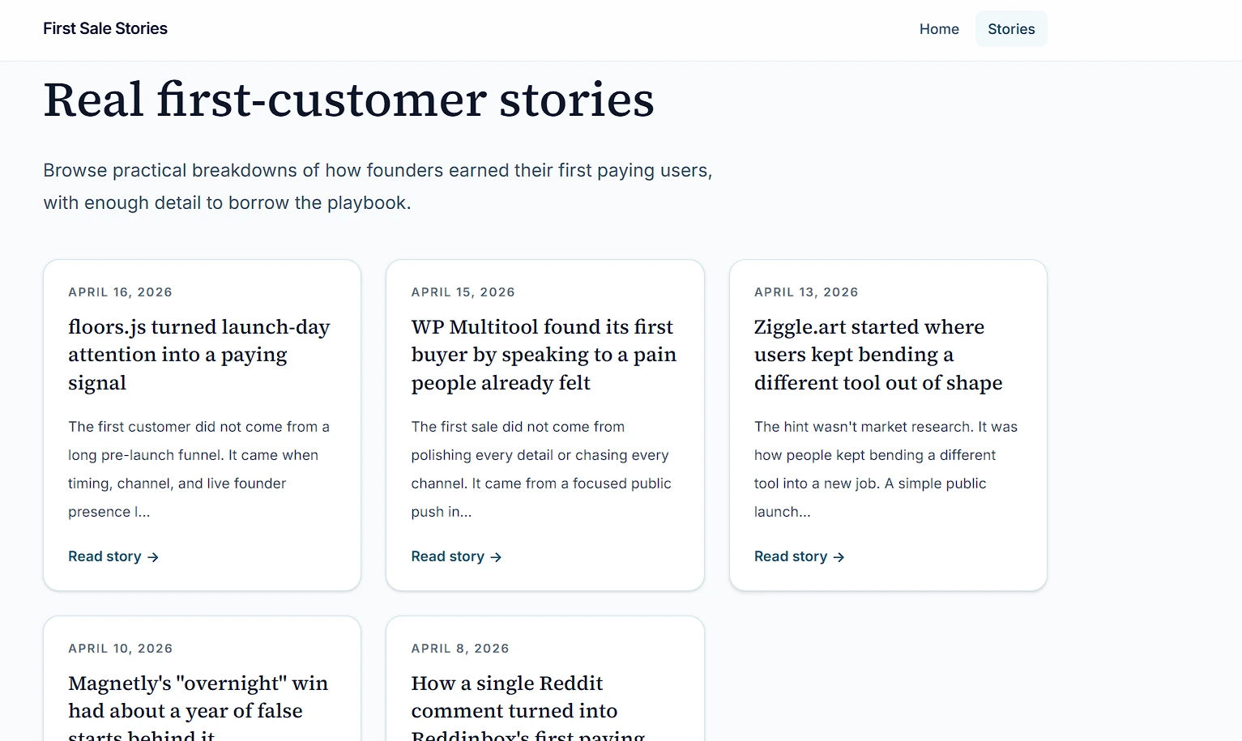Click the floors.js card excerpt text
The image size is (1242, 741).
point(198,469)
